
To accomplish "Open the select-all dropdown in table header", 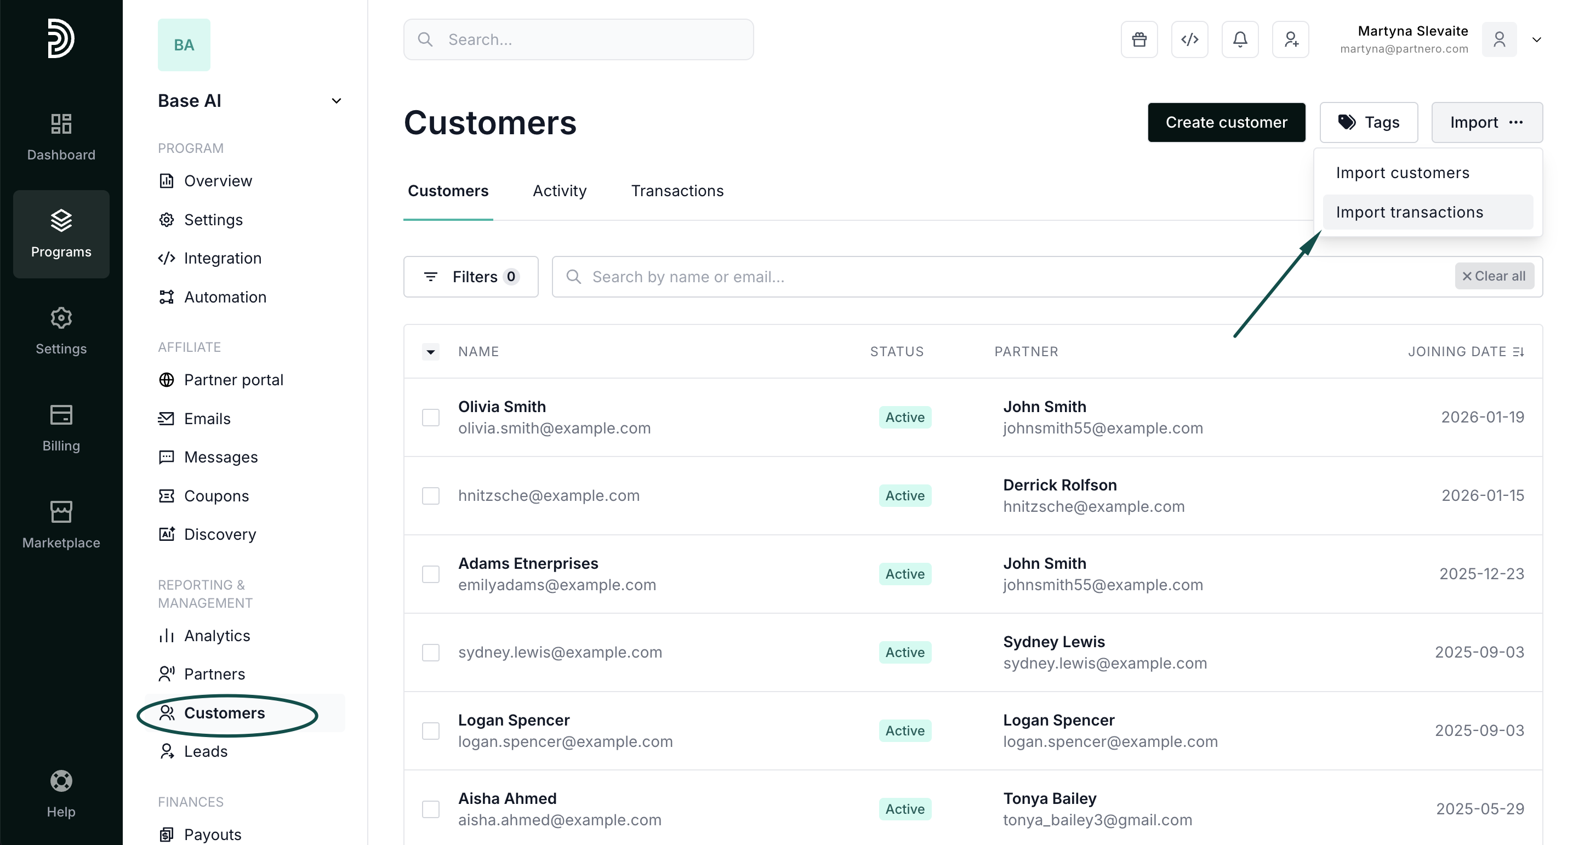I will pos(430,352).
